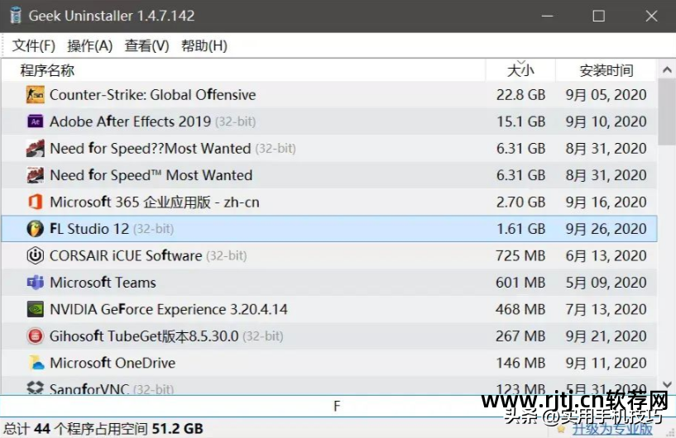Click the 601 MB size value
Screen dimensions: 676x438
pos(520,283)
